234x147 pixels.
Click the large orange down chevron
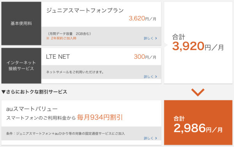198,92
